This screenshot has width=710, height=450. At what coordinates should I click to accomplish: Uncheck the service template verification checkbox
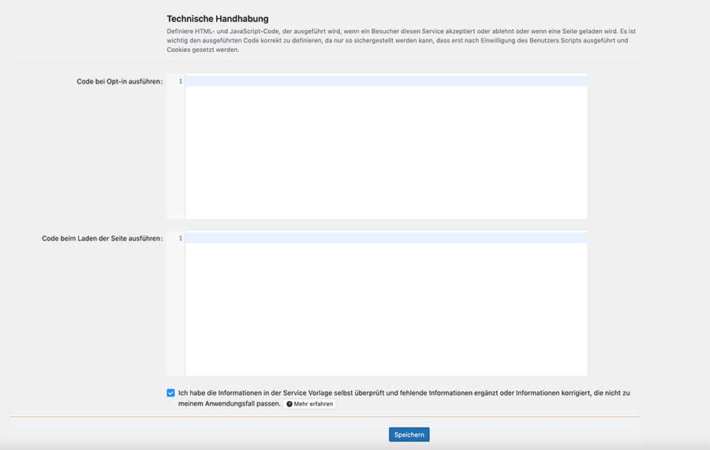point(171,392)
